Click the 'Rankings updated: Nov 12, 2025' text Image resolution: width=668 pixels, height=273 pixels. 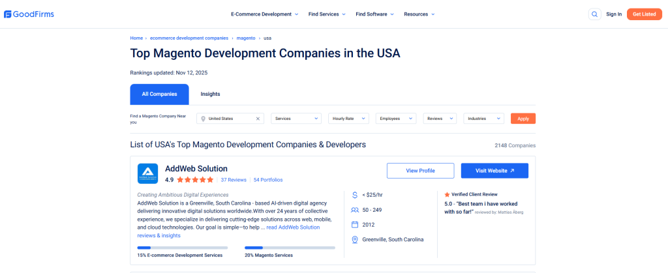169,73
